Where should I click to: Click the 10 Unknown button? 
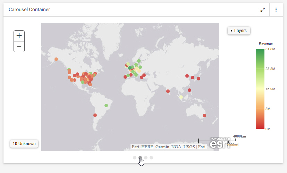(24, 144)
